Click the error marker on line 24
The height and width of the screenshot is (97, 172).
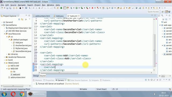tap(33, 64)
